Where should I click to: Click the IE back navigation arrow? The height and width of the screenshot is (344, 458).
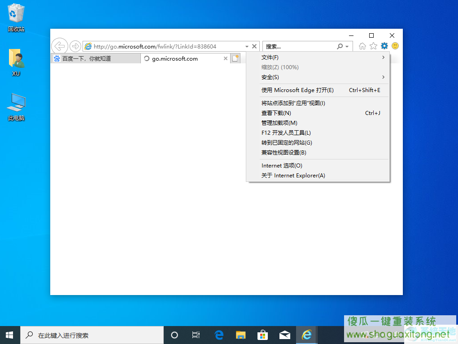60,46
